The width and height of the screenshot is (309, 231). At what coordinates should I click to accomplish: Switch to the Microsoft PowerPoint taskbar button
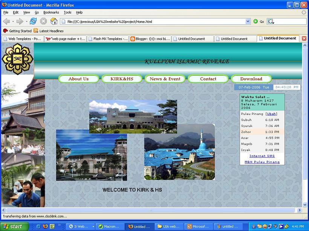pos(199,226)
